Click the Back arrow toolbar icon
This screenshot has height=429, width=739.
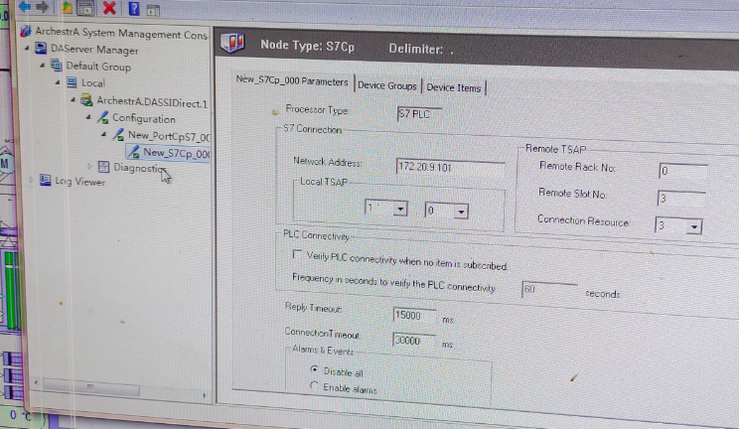(x=24, y=8)
